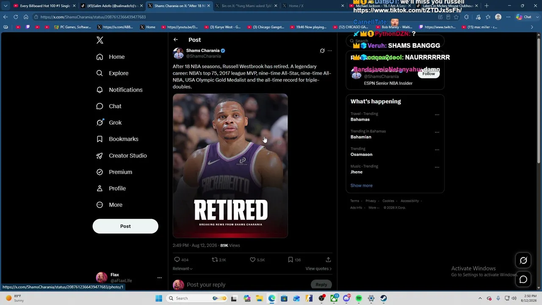The height and width of the screenshot is (305, 542).
Task: Open the Bahamas trending topic
Action: pos(360,119)
